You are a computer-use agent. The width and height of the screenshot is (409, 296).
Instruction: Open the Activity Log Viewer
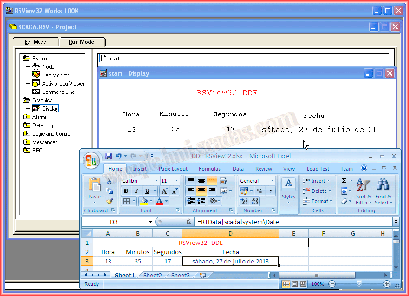(63, 84)
